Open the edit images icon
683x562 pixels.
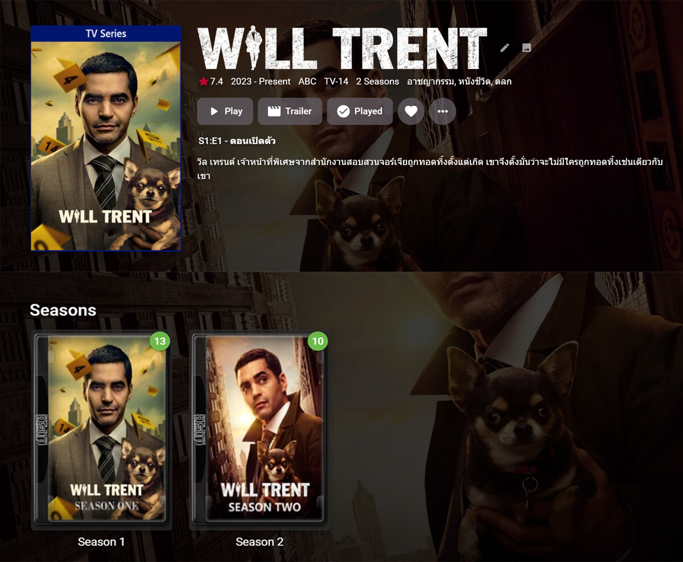[526, 48]
